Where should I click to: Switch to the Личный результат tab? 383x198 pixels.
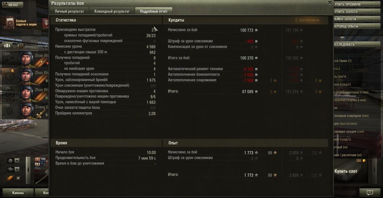tap(69, 11)
